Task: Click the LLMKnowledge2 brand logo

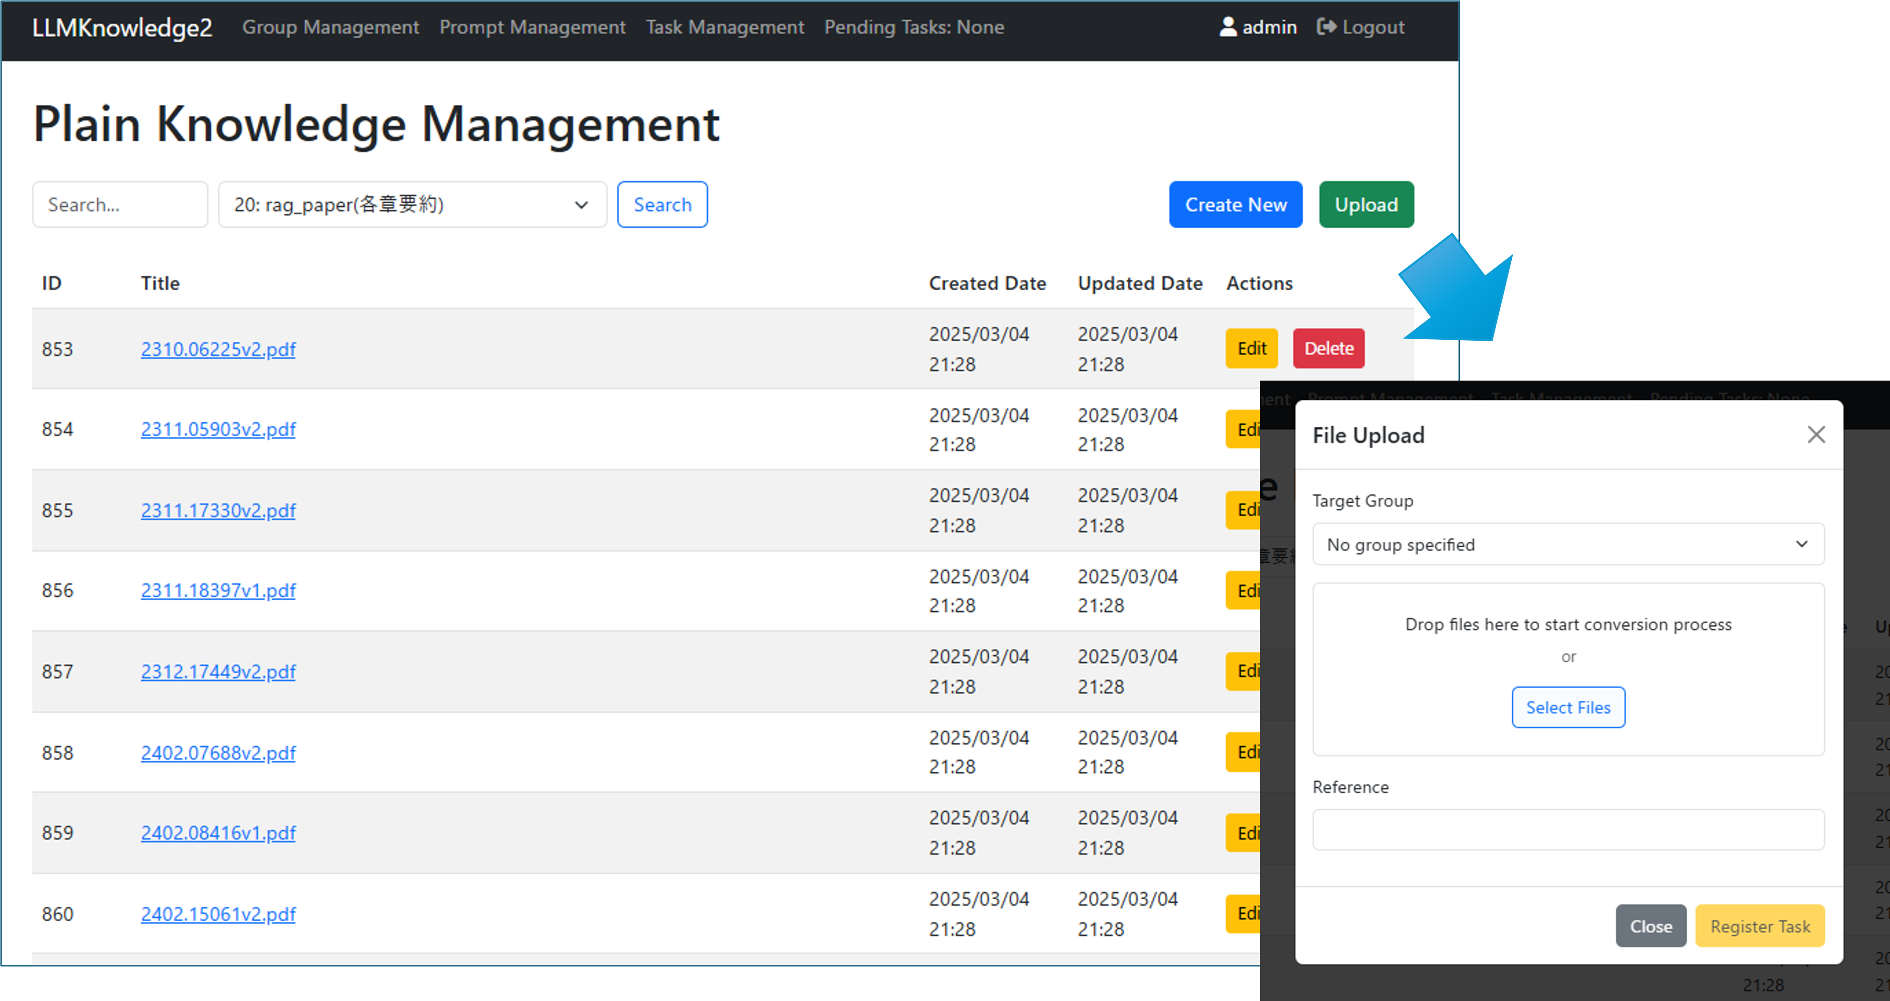Action: coord(122,27)
